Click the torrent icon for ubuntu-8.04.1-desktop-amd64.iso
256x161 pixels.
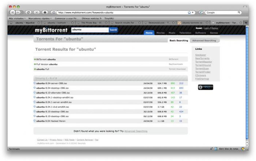(x=35, y=97)
